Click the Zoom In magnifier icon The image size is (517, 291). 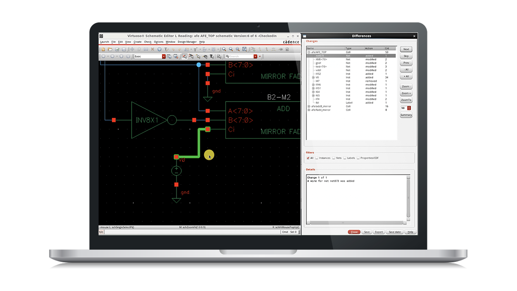click(x=224, y=49)
